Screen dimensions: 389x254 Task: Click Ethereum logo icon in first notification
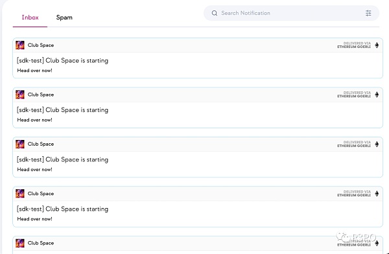377,45
